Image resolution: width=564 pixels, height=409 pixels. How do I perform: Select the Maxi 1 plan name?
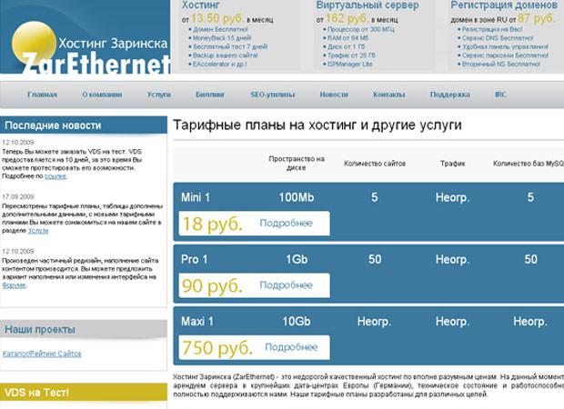(x=197, y=322)
